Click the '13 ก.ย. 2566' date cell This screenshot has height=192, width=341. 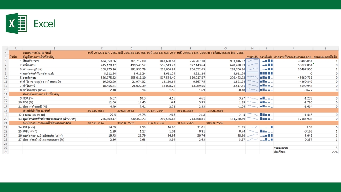(x=226, y=111)
